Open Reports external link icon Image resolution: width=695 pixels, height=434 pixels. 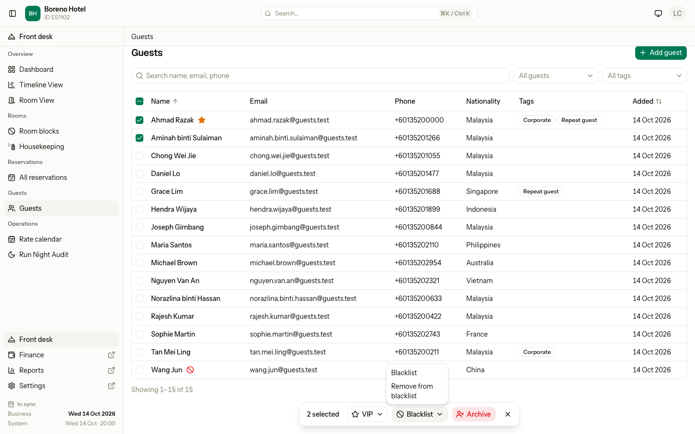[111, 370]
